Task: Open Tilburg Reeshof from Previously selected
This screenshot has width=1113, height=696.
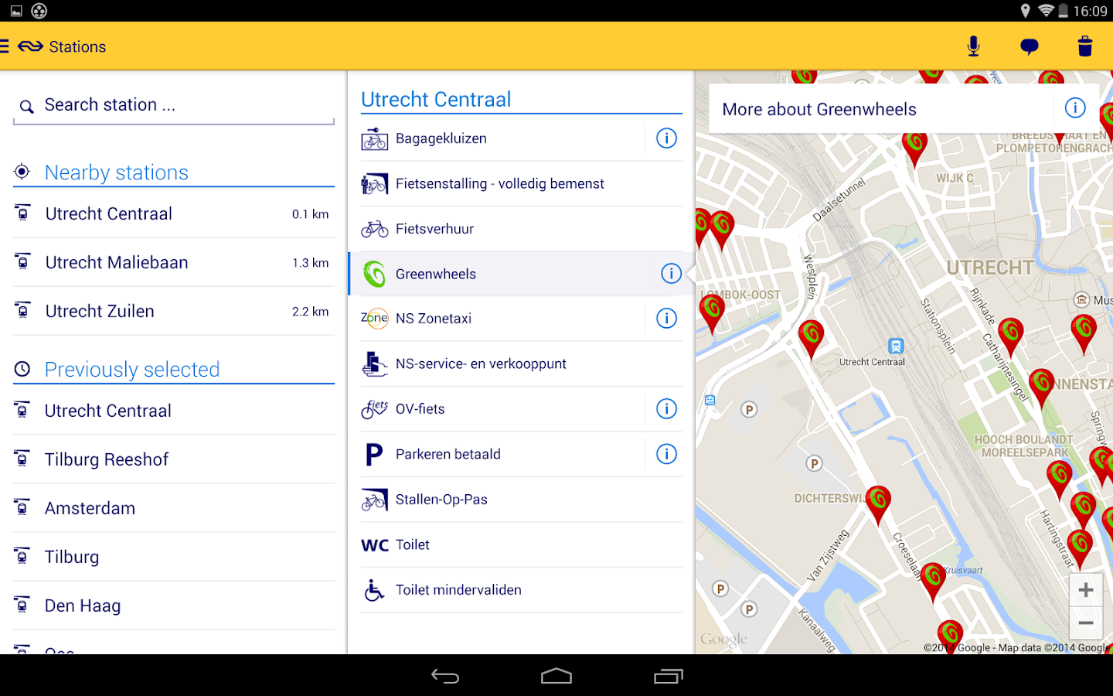Action: tap(107, 459)
